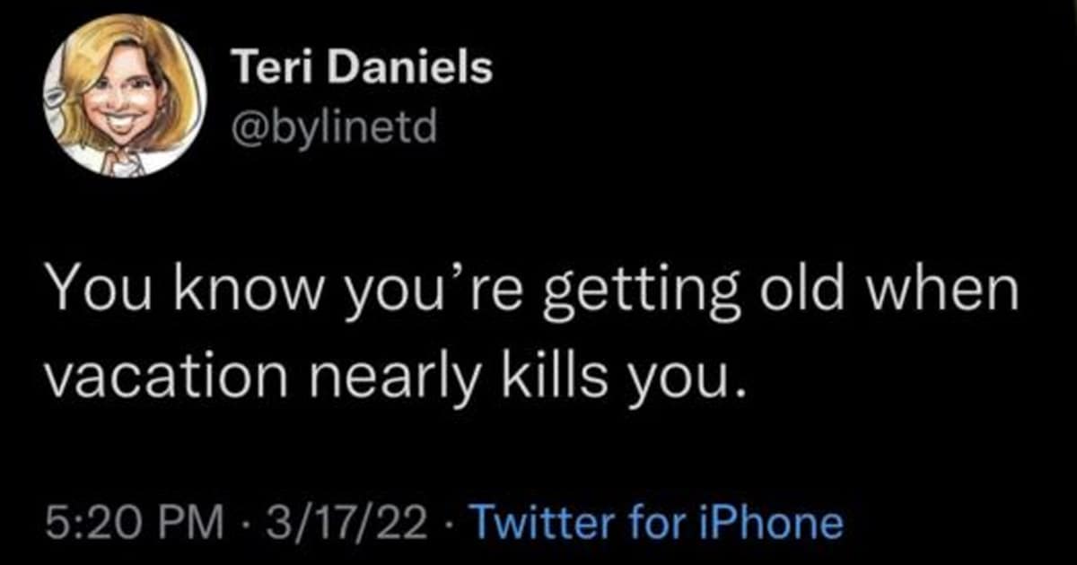Click the 3/17/22 tweet date
This screenshot has width=1077, height=565.
333,522
